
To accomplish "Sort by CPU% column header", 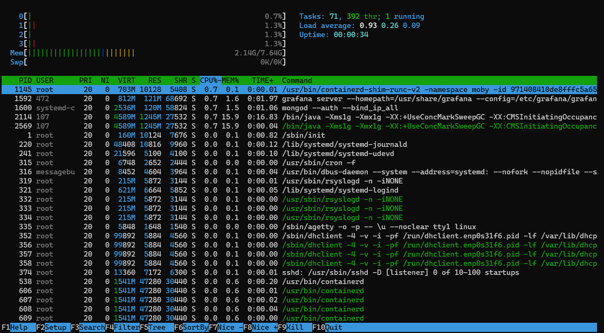I will coord(209,80).
